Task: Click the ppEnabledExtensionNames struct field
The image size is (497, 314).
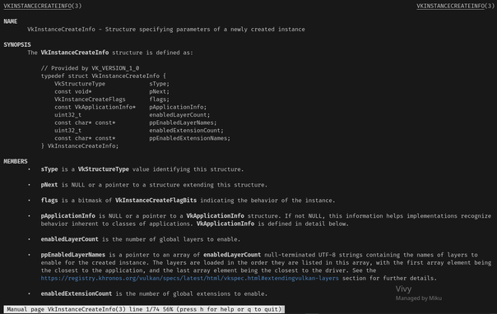Action: pos(189,138)
